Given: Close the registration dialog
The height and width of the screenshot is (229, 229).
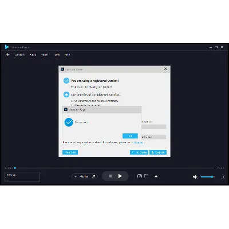Looking at the screenshot, I should coord(165,69).
